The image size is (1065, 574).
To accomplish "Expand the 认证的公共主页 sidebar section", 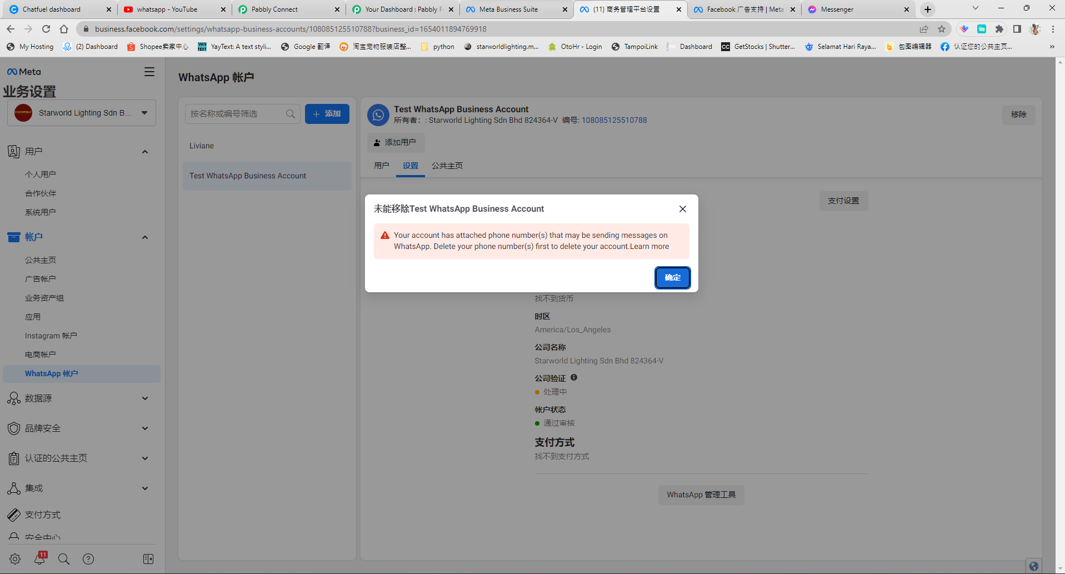I will [x=145, y=458].
